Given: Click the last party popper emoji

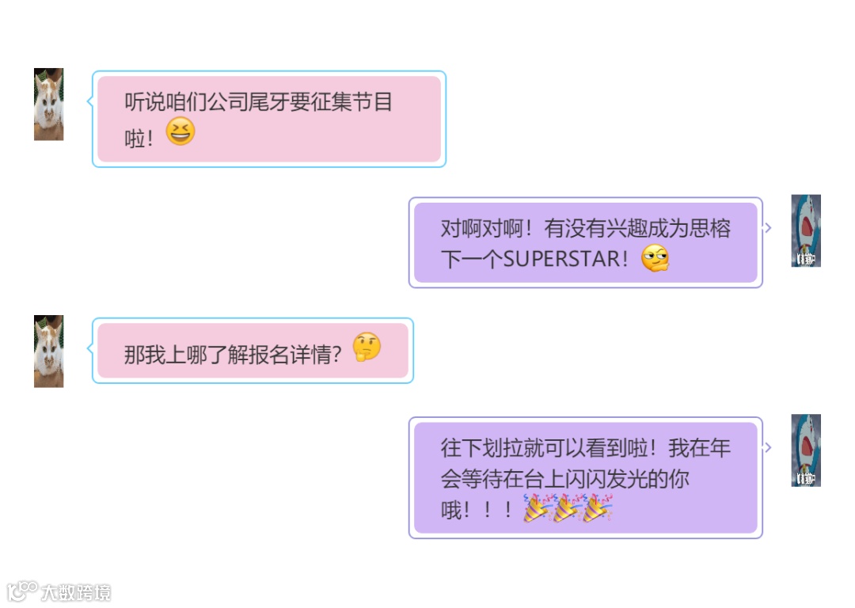Looking at the screenshot, I should (597, 508).
